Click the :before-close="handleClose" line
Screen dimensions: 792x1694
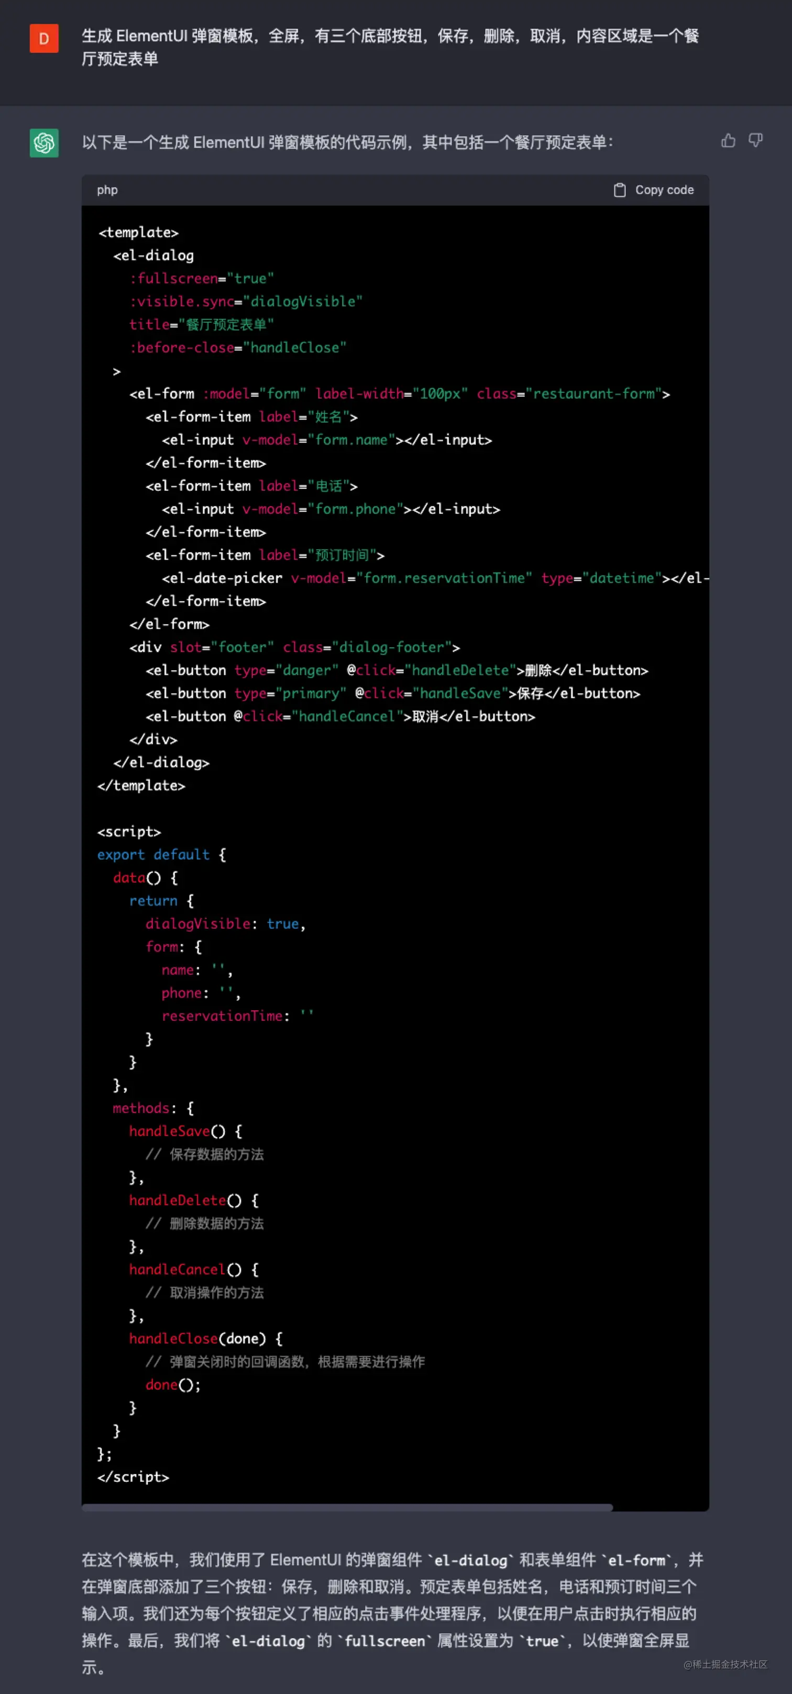[x=237, y=347]
